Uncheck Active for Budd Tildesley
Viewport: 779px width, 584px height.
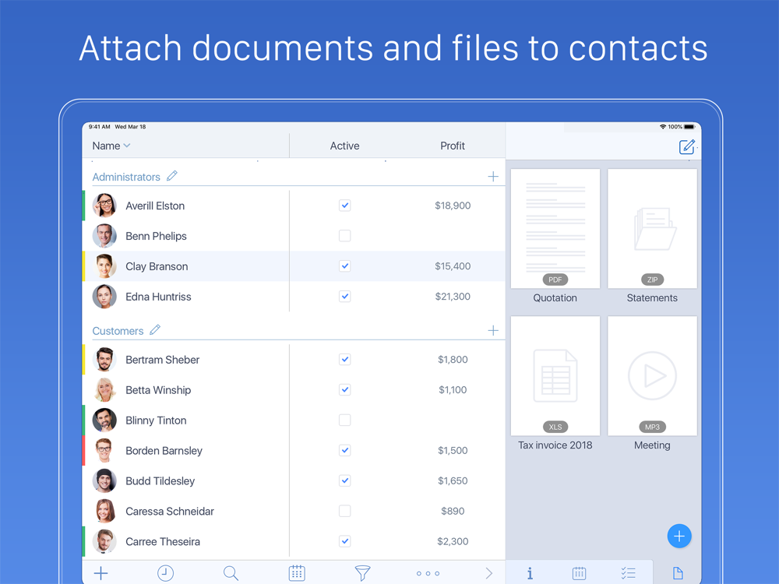345,480
